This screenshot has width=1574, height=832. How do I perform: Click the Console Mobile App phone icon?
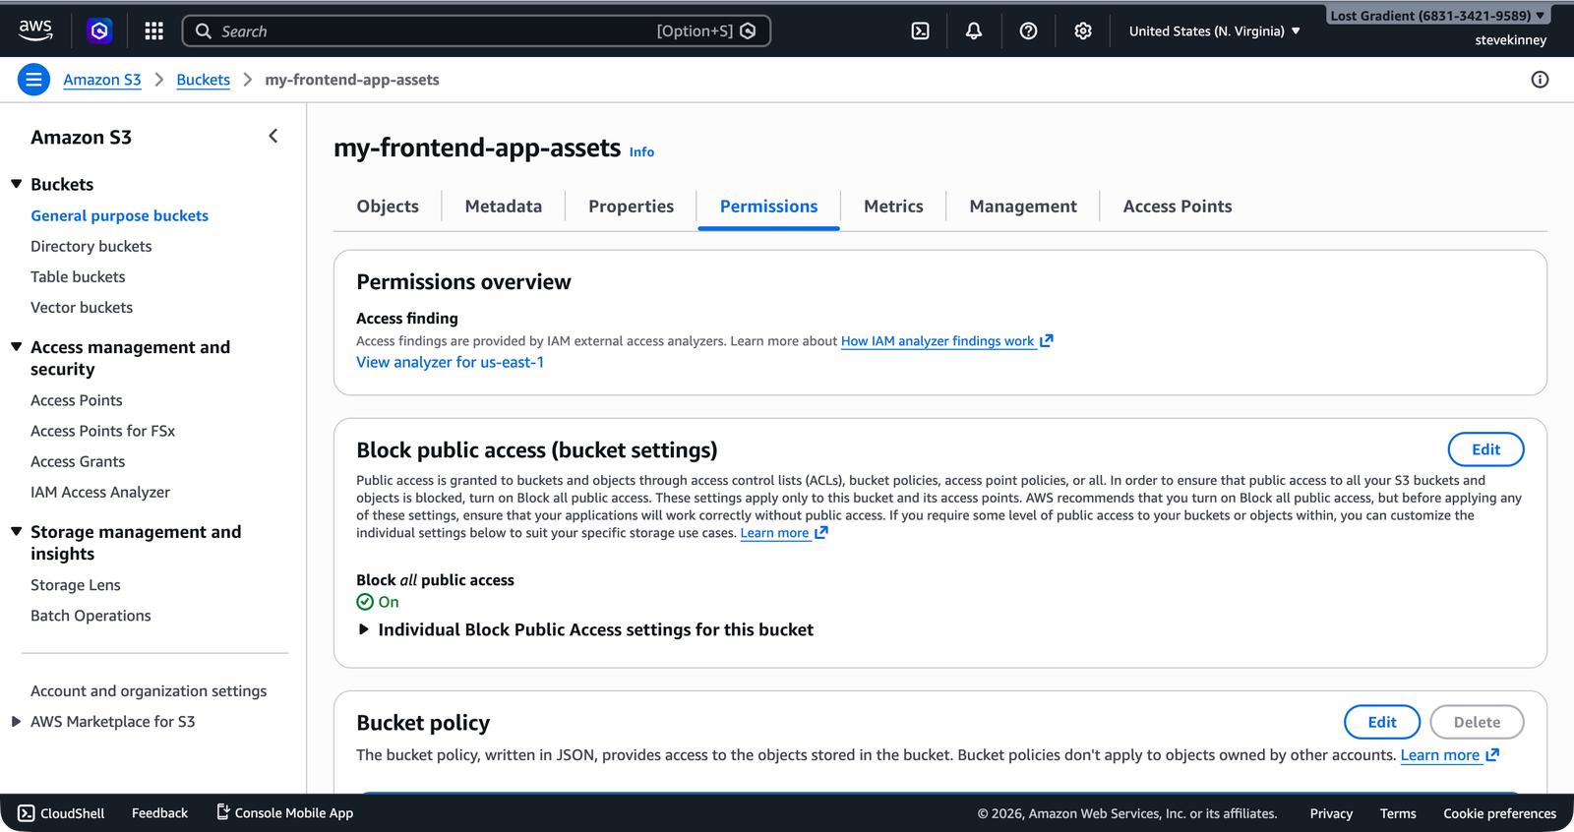point(223,812)
